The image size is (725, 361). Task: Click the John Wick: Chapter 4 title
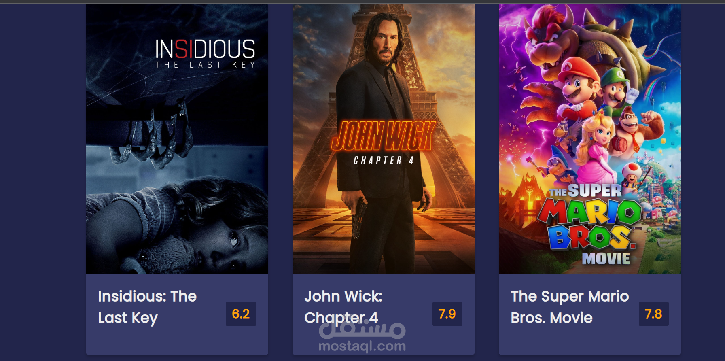343,307
